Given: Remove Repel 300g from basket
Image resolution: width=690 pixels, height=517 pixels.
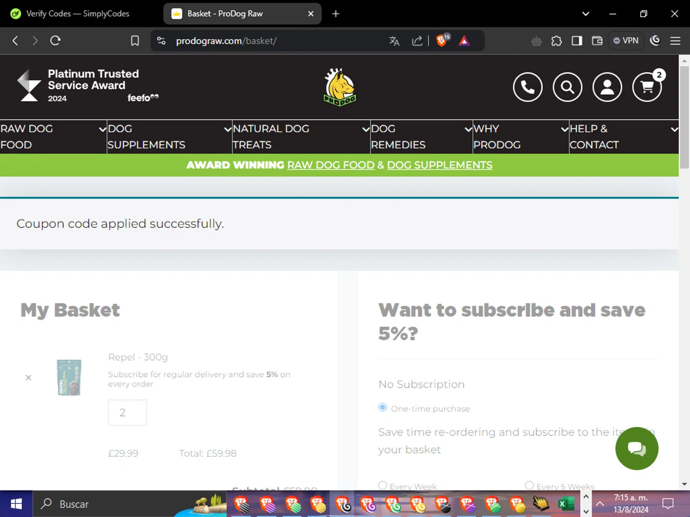Looking at the screenshot, I should (29, 377).
